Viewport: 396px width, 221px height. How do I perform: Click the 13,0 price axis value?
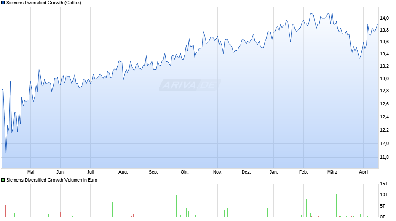click(384, 79)
